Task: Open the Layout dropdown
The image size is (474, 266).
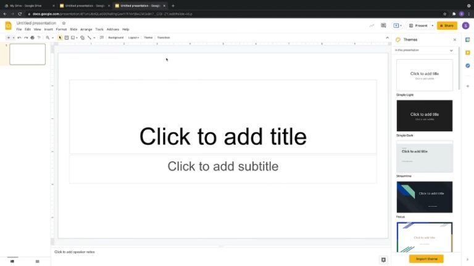Action: 133,38
